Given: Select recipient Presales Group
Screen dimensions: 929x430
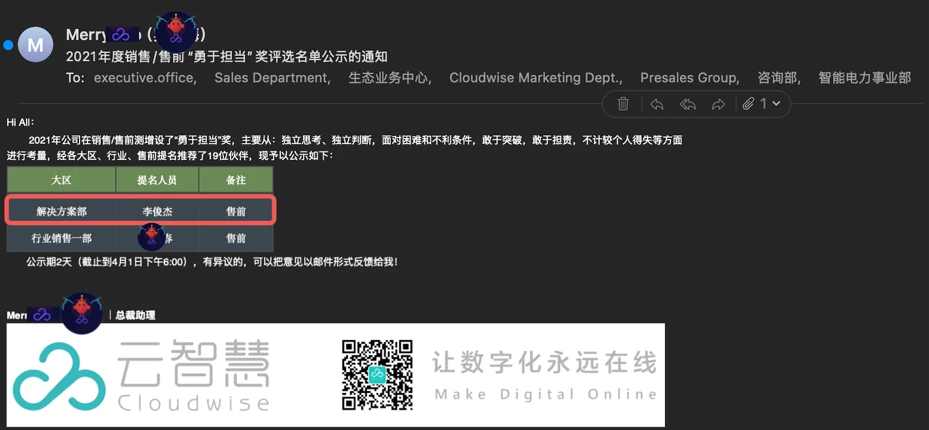Looking at the screenshot, I should coord(690,78).
